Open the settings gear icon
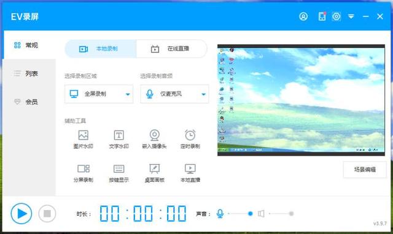Image resolution: width=393 pixels, height=234 pixels. 337,17
